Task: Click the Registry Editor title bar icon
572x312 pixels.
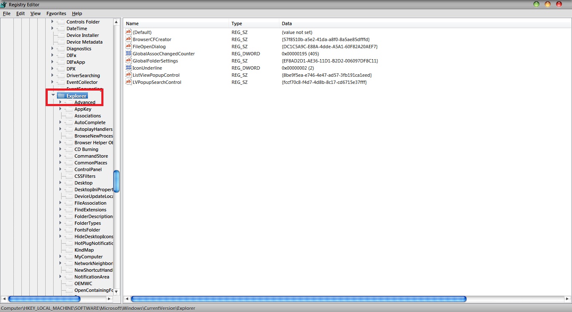Action: 4,5
